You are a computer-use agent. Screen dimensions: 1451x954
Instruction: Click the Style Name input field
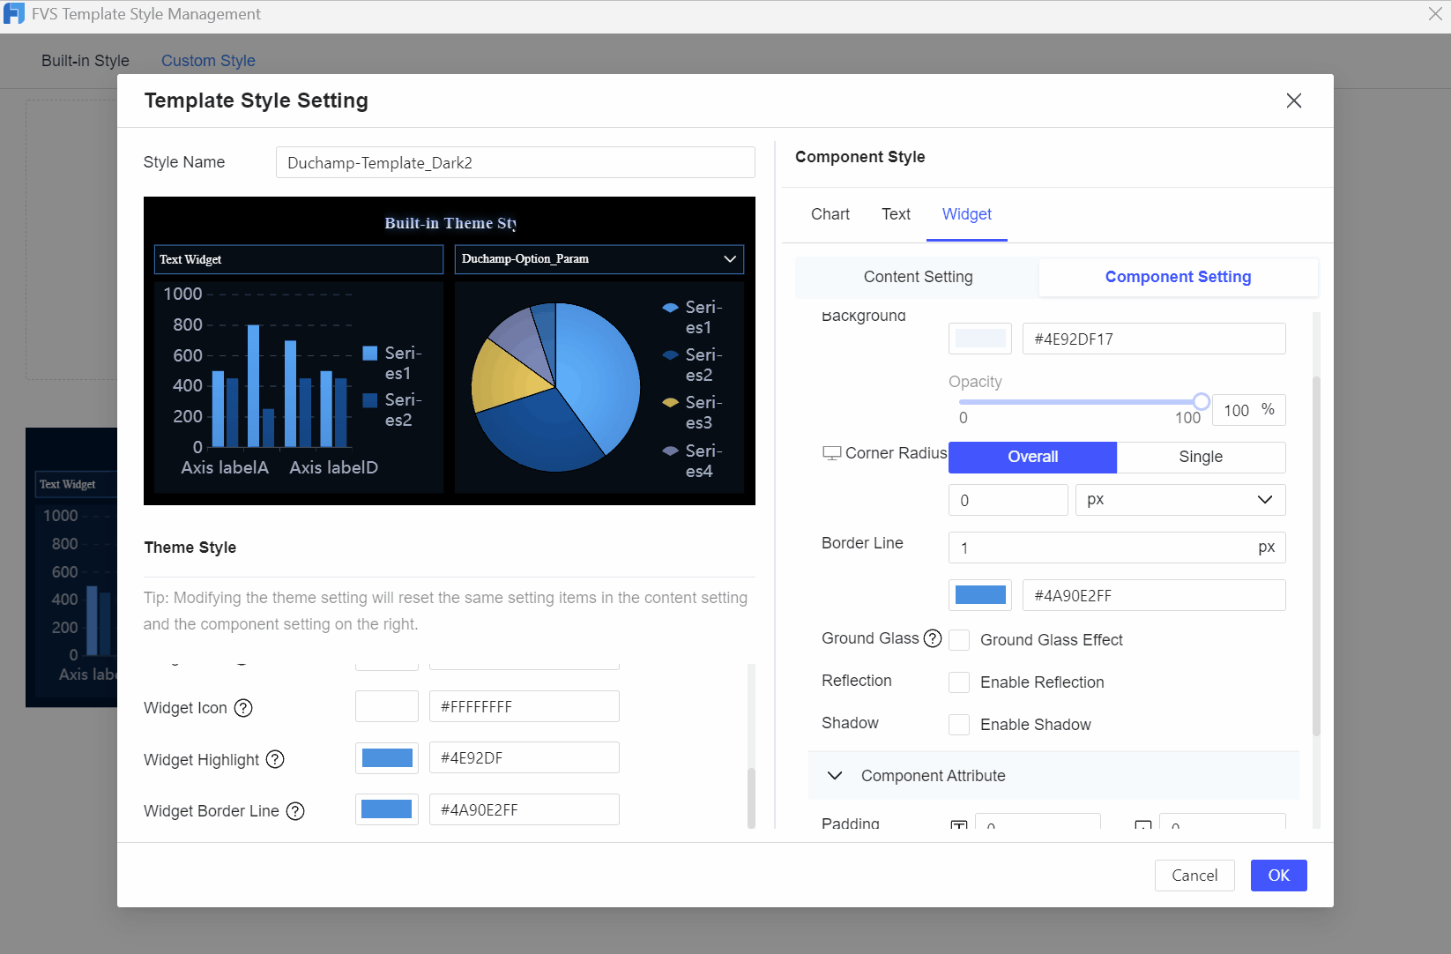[516, 162]
